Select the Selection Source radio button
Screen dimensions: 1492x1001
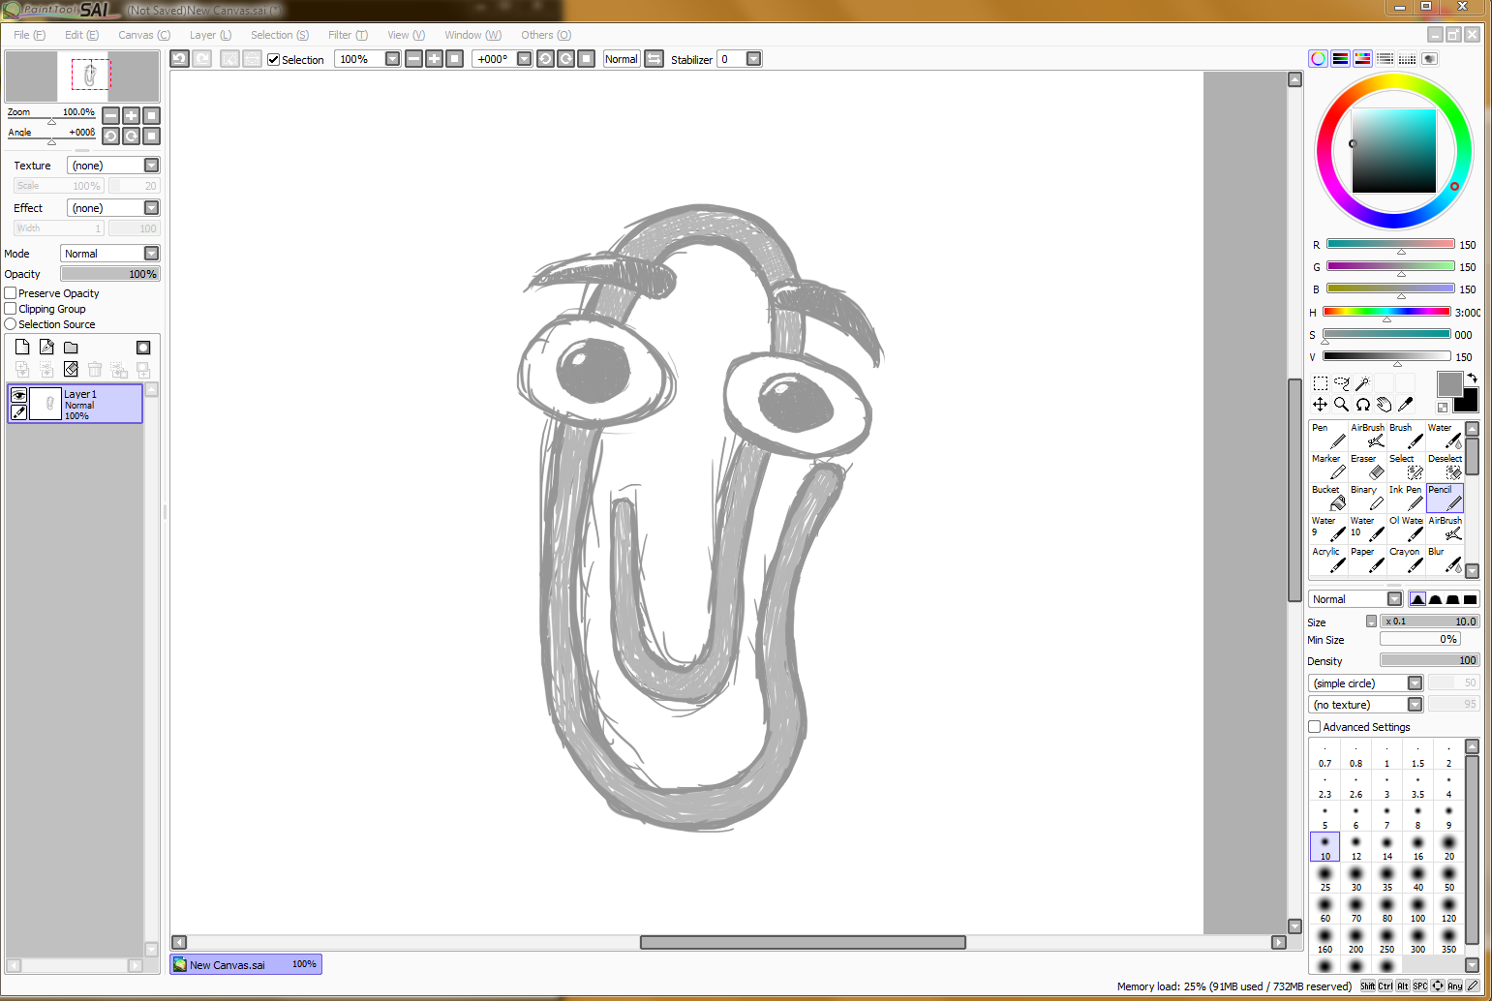click(x=11, y=323)
